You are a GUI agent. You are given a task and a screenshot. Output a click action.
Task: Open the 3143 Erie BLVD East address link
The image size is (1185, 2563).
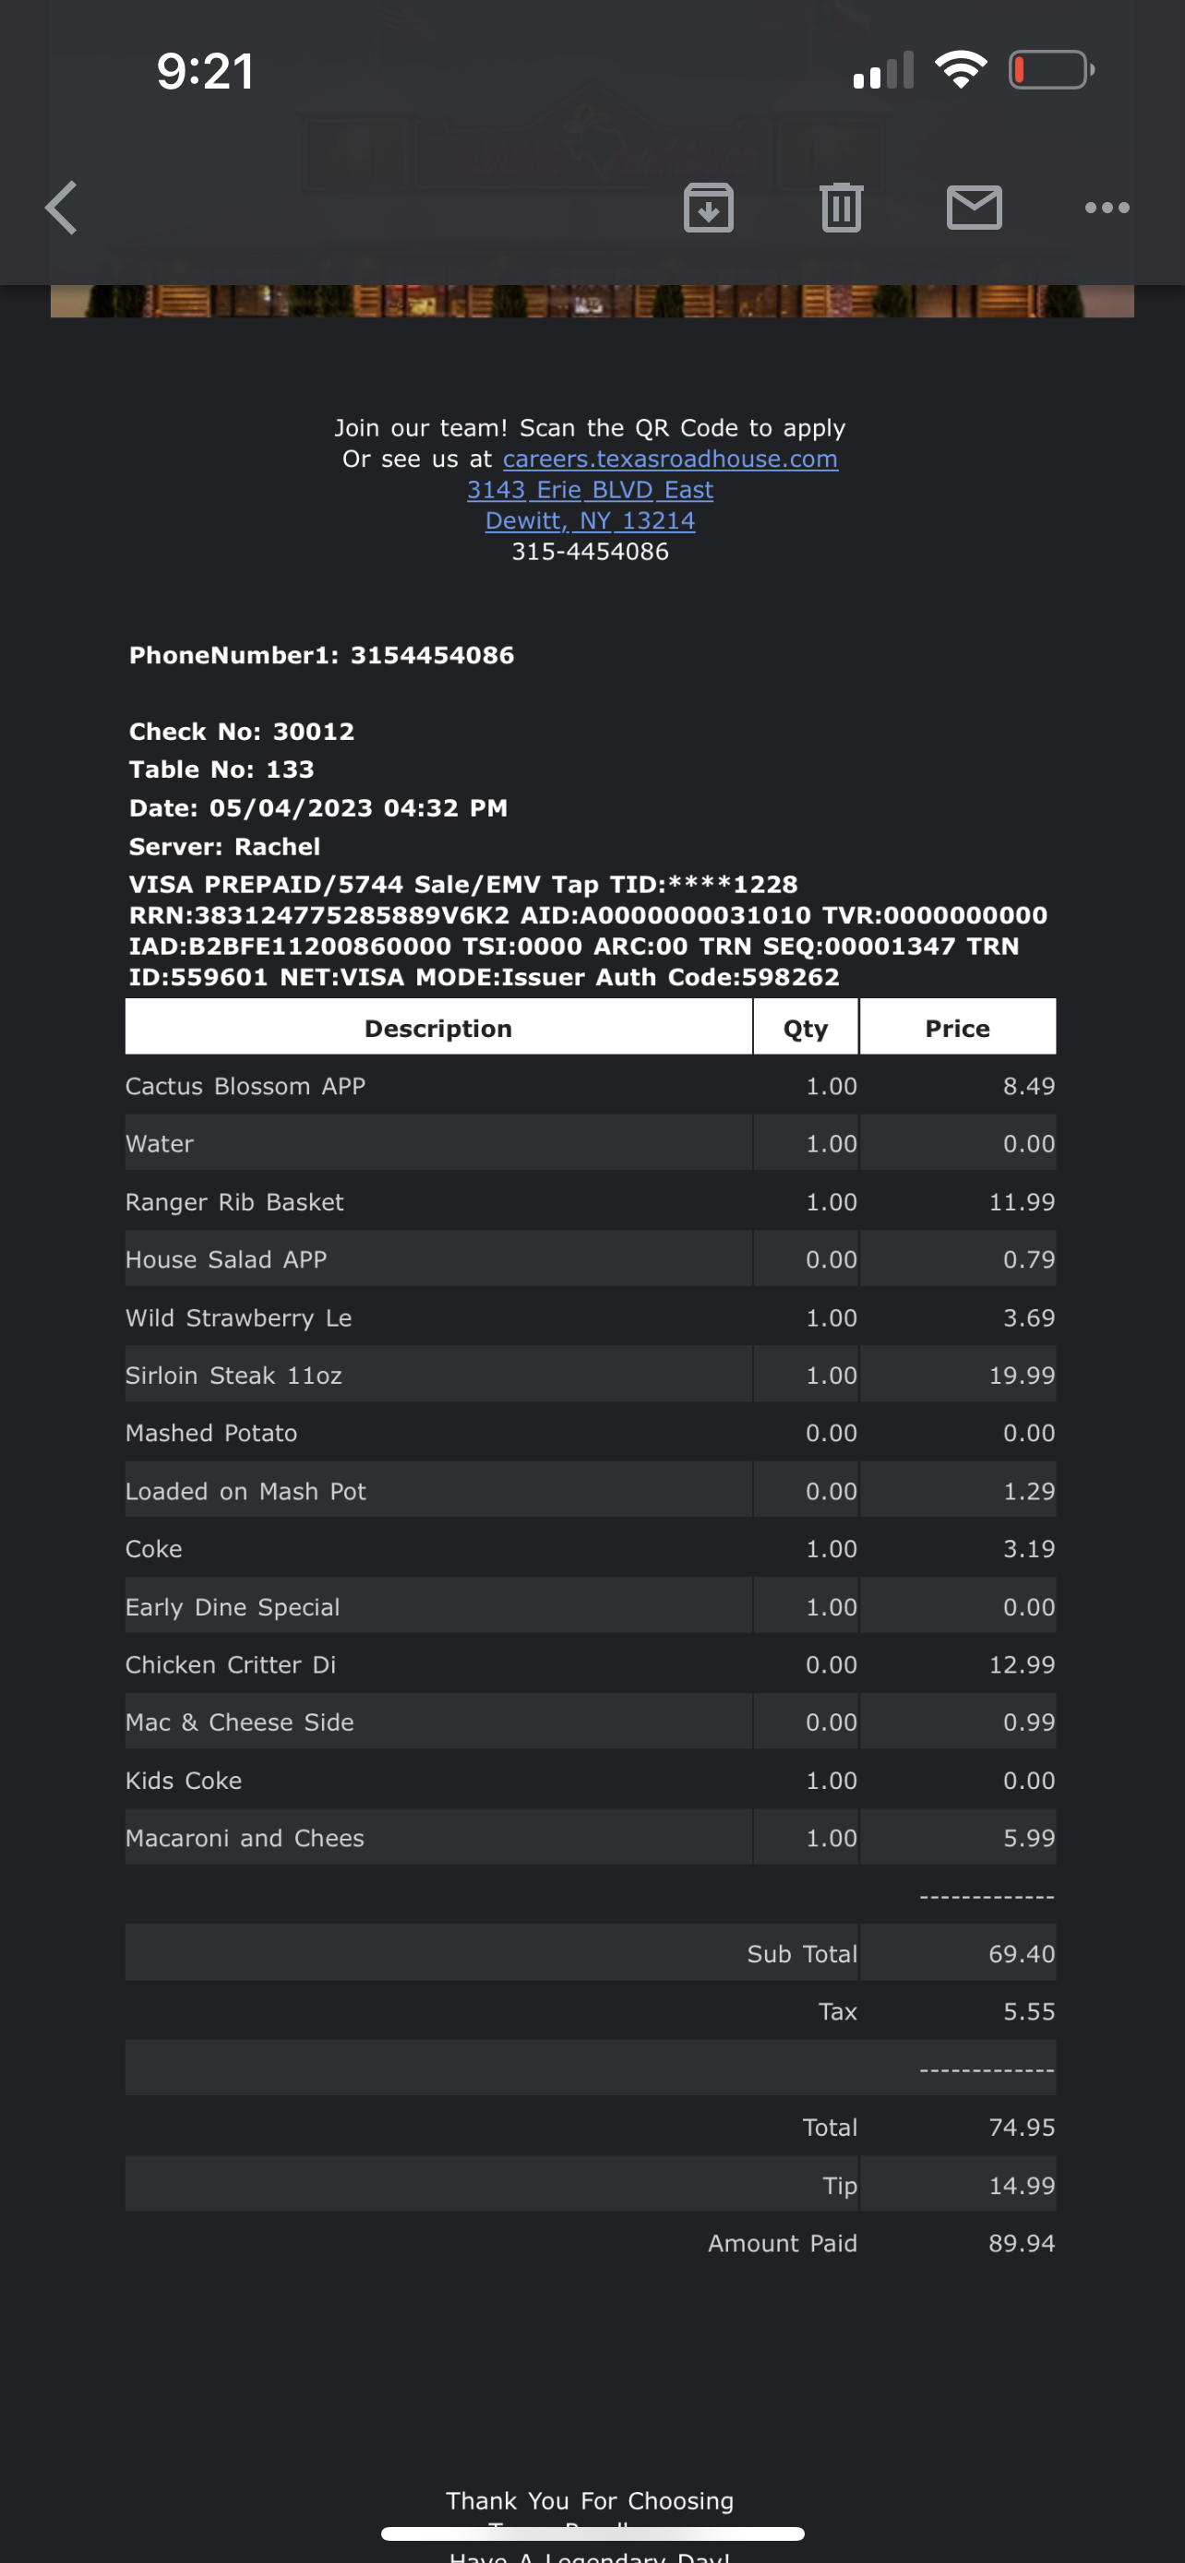point(590,490)
